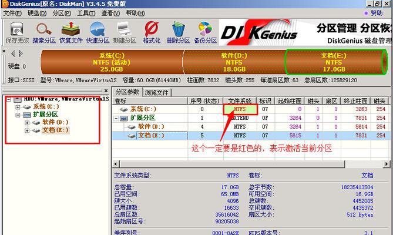The width and height of the screenshot is (393, 235).
Task: Expand the 系统(C:) tree node
Action: tap(18, 108)
